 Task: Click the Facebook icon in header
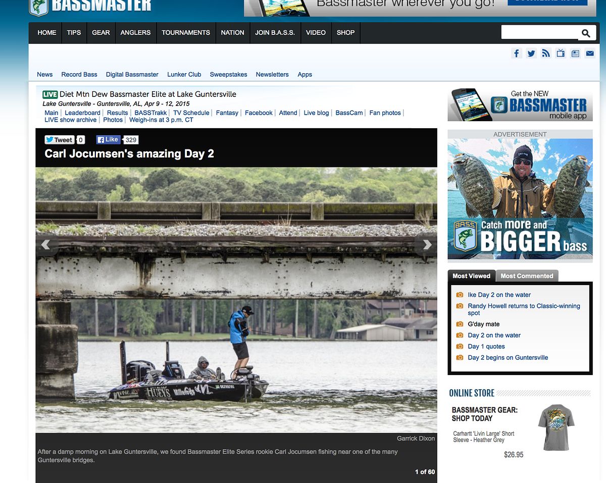516,53
